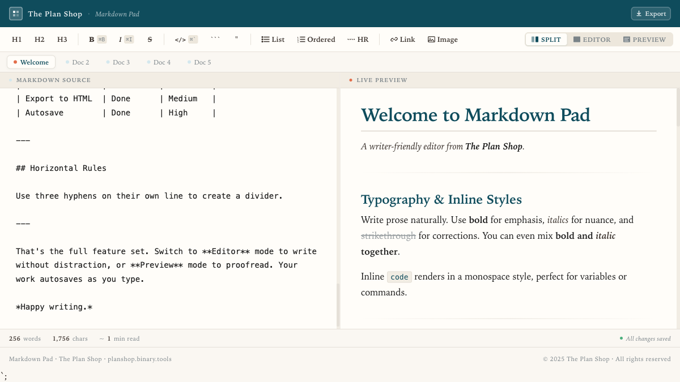The height and width of the screenshot is (382, 680).
Task: Click the 'Export to HTML' source row
Action: click(116, 98)
